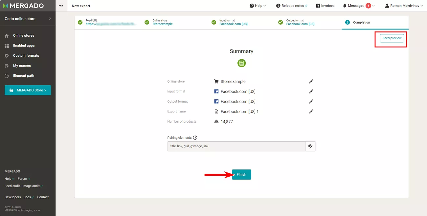This screenshot has height=216, width=427.
Task: Open Element path in sidebar
Action: [24, 75]
